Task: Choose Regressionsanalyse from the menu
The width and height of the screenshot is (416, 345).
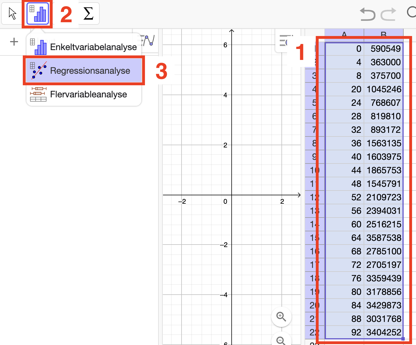Action: click(x=84, y=70)
